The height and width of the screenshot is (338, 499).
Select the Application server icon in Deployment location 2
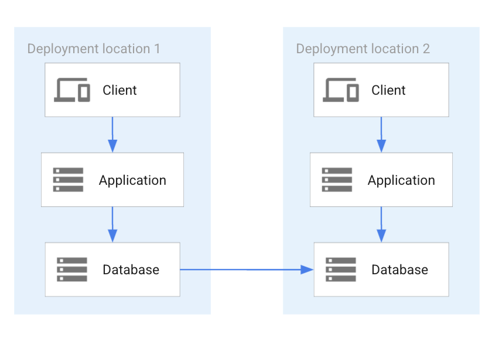click(x=336, y=180)
